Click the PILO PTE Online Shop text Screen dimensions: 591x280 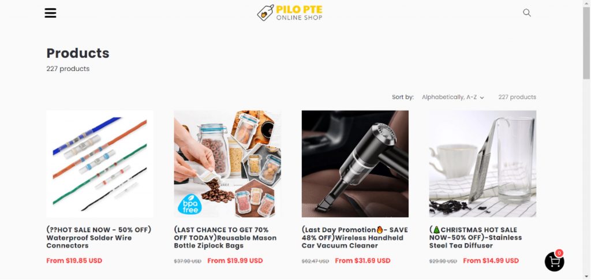pos(300,13)
